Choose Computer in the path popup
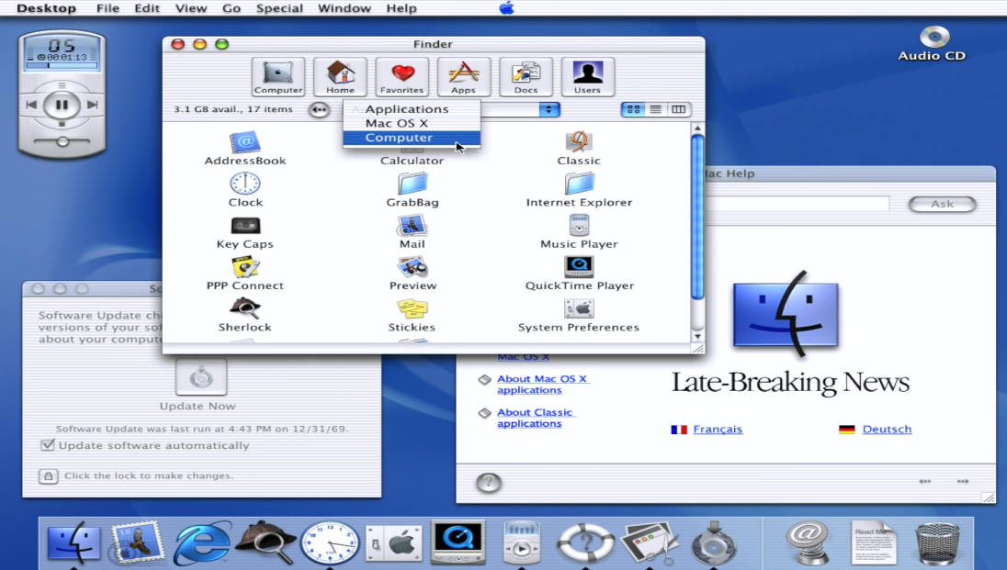1007x570 pixels. coord(412,138)
